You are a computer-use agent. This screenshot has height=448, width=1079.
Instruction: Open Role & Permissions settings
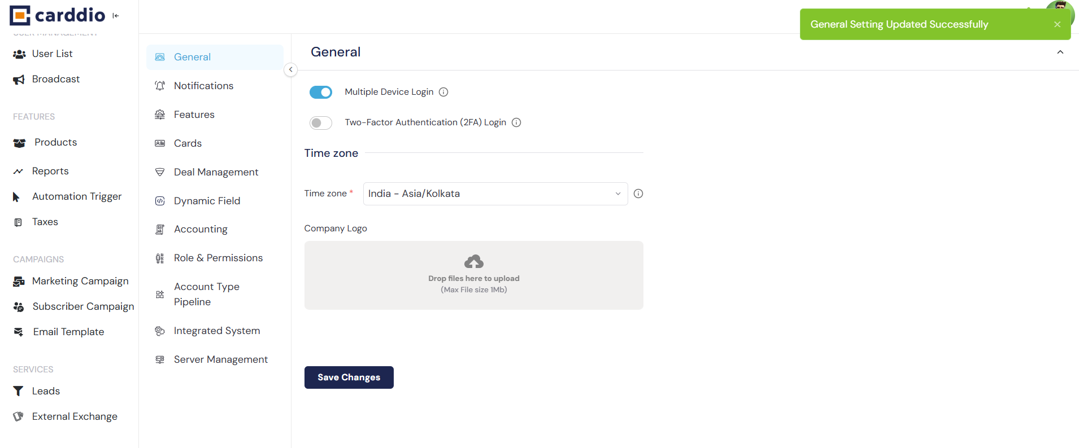coord(218,258)
